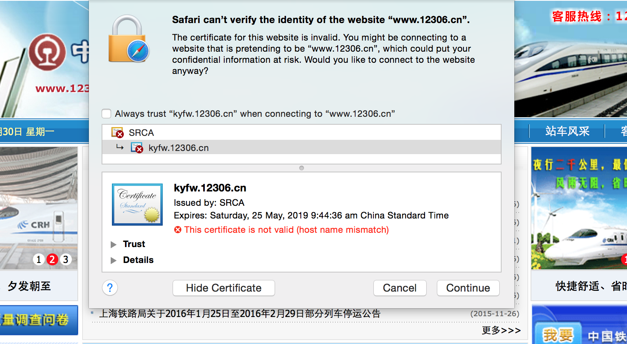Expand the Trust disclosure triangle
Viewport: 627px width, 344px height.
tap(113, 244)
